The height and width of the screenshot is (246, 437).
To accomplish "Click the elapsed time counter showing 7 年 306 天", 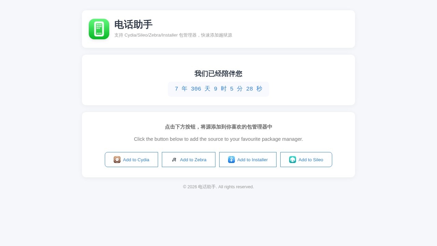I will point(218,89).
